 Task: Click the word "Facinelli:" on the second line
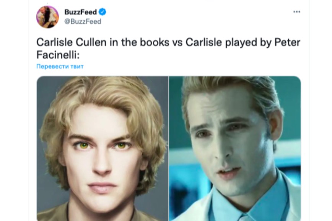click(58, 55)
